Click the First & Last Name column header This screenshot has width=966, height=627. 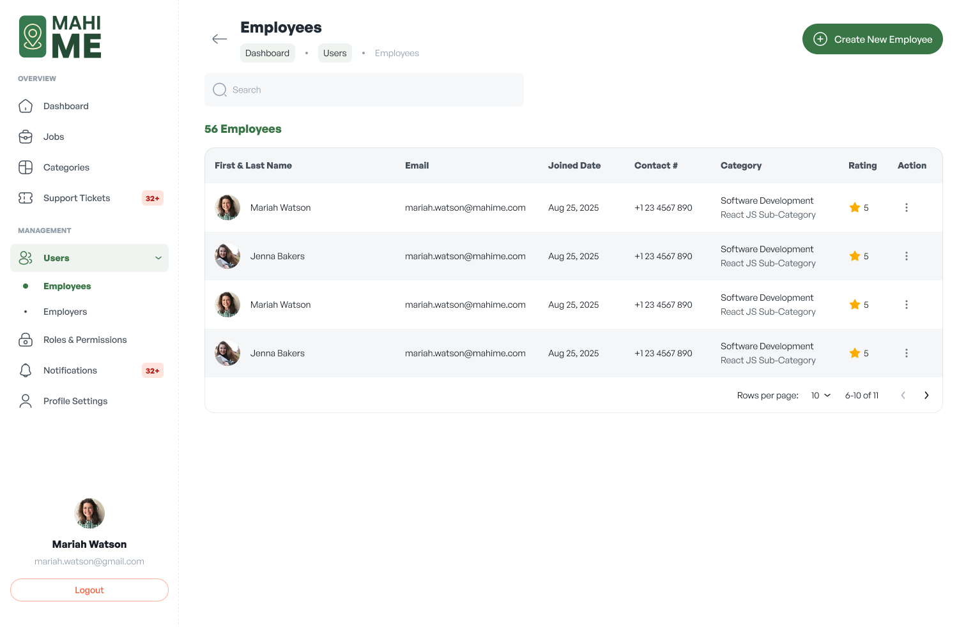click(253, 165)
